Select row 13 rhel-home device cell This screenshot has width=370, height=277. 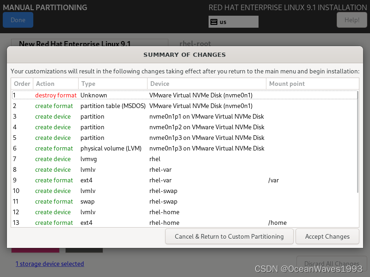(x=164, y=223)
